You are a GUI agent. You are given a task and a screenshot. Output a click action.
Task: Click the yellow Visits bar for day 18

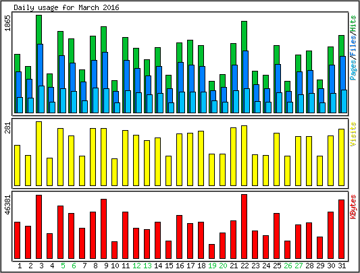(201, 158)
